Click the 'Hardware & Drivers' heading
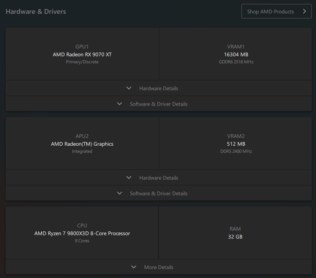 tap(36, 12)
